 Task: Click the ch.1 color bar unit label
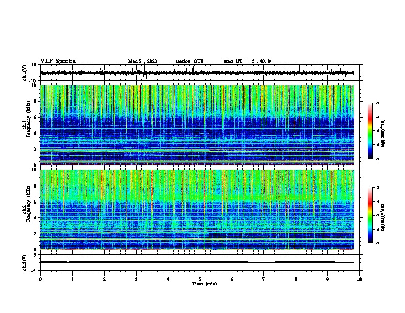(x=382, y=133)
